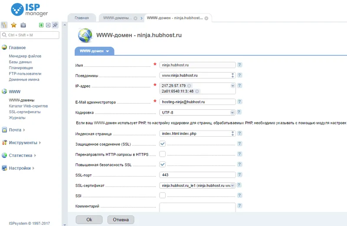Image resolution: width=347 pixels, height=226 pixels.
Task: Open help for the IP-адрес field
Action: pyautogui.click(x=239, y=85)
